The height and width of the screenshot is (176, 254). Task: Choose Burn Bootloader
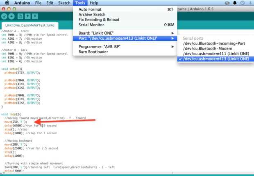click(x=125, y=52)
